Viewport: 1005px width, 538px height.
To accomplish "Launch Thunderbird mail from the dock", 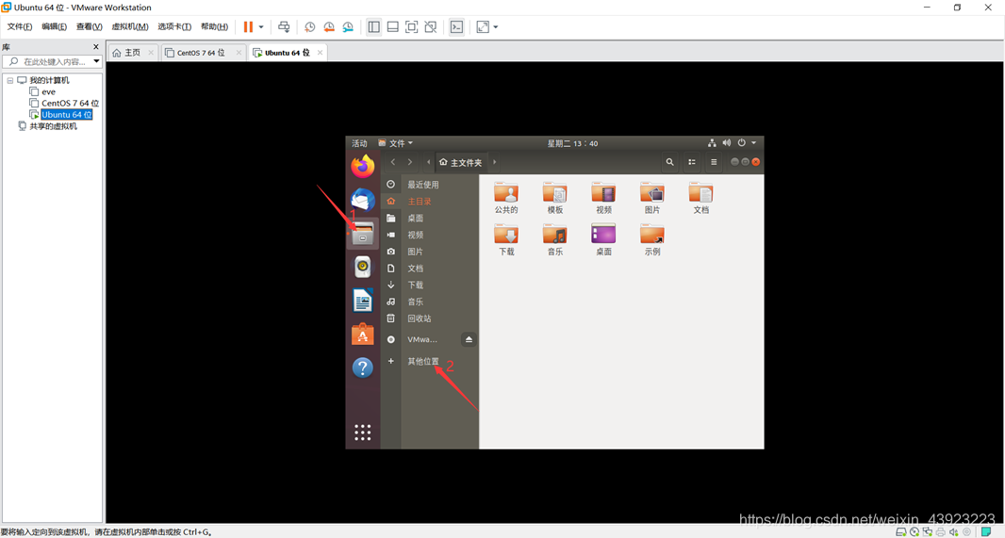I will point(363,200).
